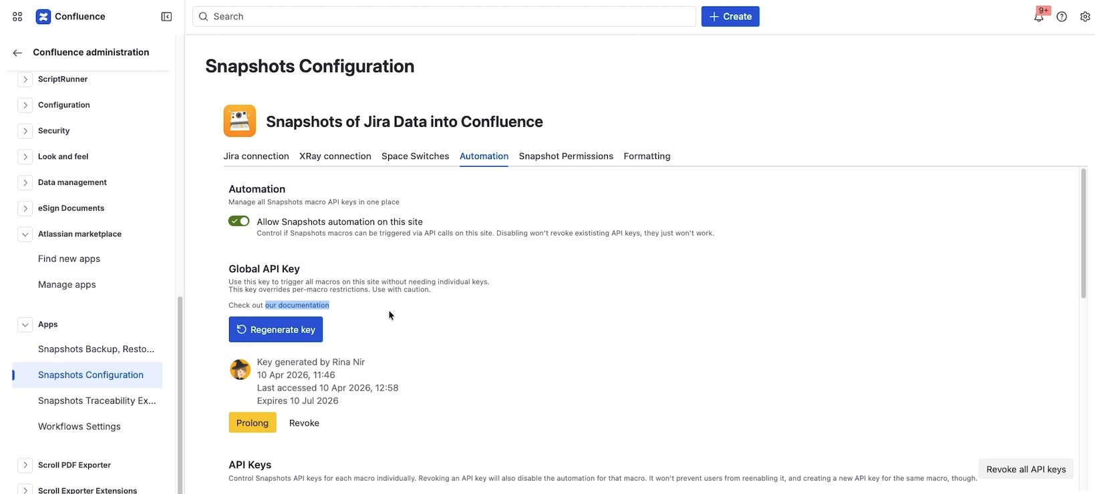Click the Confluence administration heading
Screen dimensions: 1095x494
pyautogui.click(x=91, y=53)
